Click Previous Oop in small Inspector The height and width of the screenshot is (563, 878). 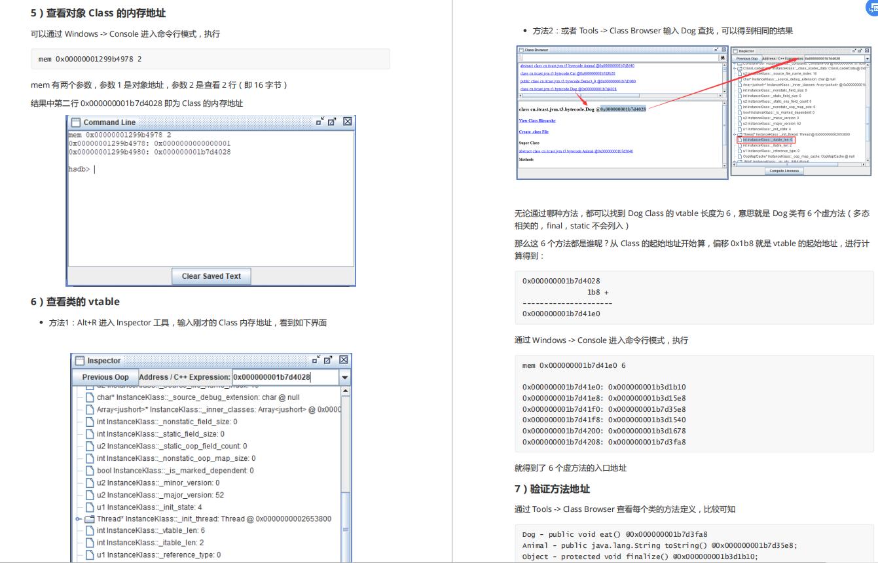click(x=747, y=58)
